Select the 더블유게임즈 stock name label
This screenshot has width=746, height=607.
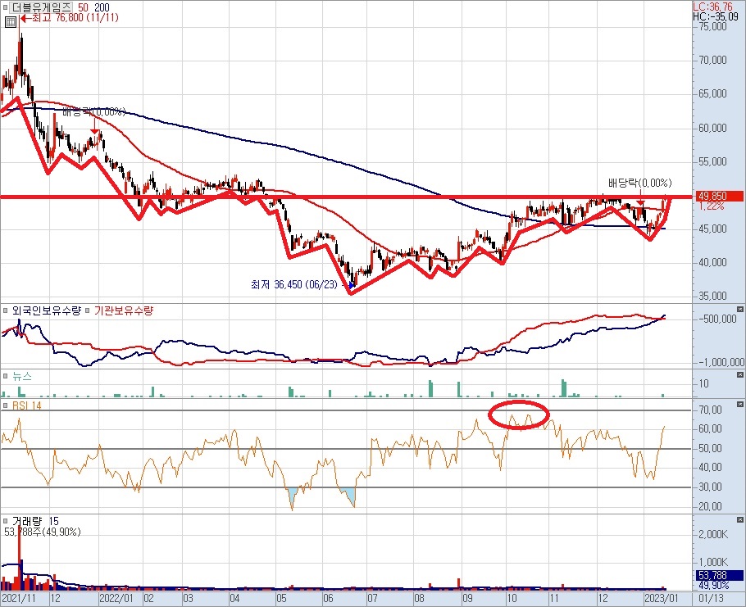tap(41, 7)
